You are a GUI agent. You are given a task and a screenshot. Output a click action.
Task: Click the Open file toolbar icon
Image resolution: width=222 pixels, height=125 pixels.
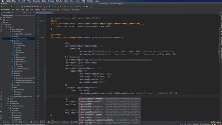coord(1,7)
